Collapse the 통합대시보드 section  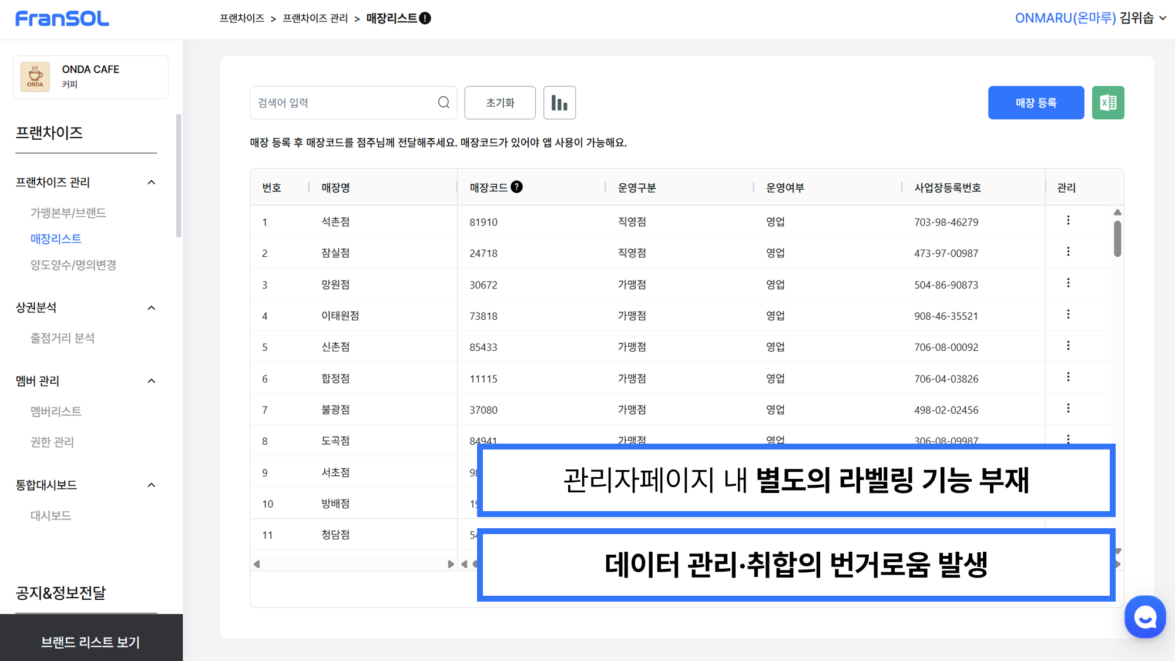pyautogui.click(x=152, y=485)
